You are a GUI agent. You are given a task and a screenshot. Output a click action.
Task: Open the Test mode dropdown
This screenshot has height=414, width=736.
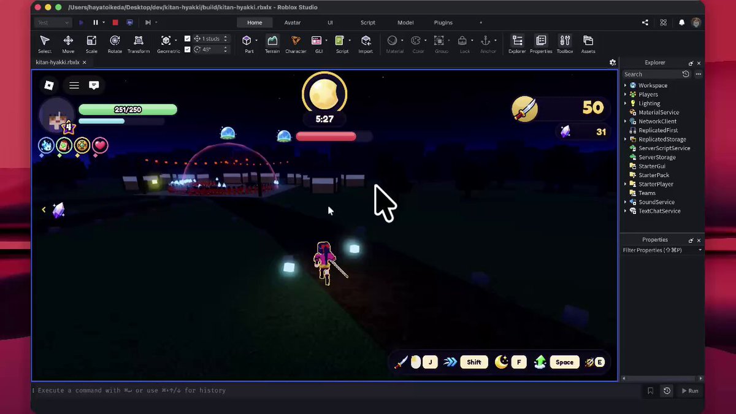coord(53,23)
